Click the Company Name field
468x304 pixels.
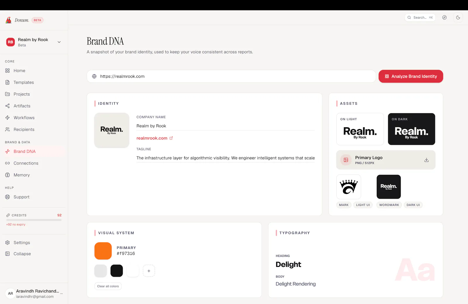coord(226,126)
